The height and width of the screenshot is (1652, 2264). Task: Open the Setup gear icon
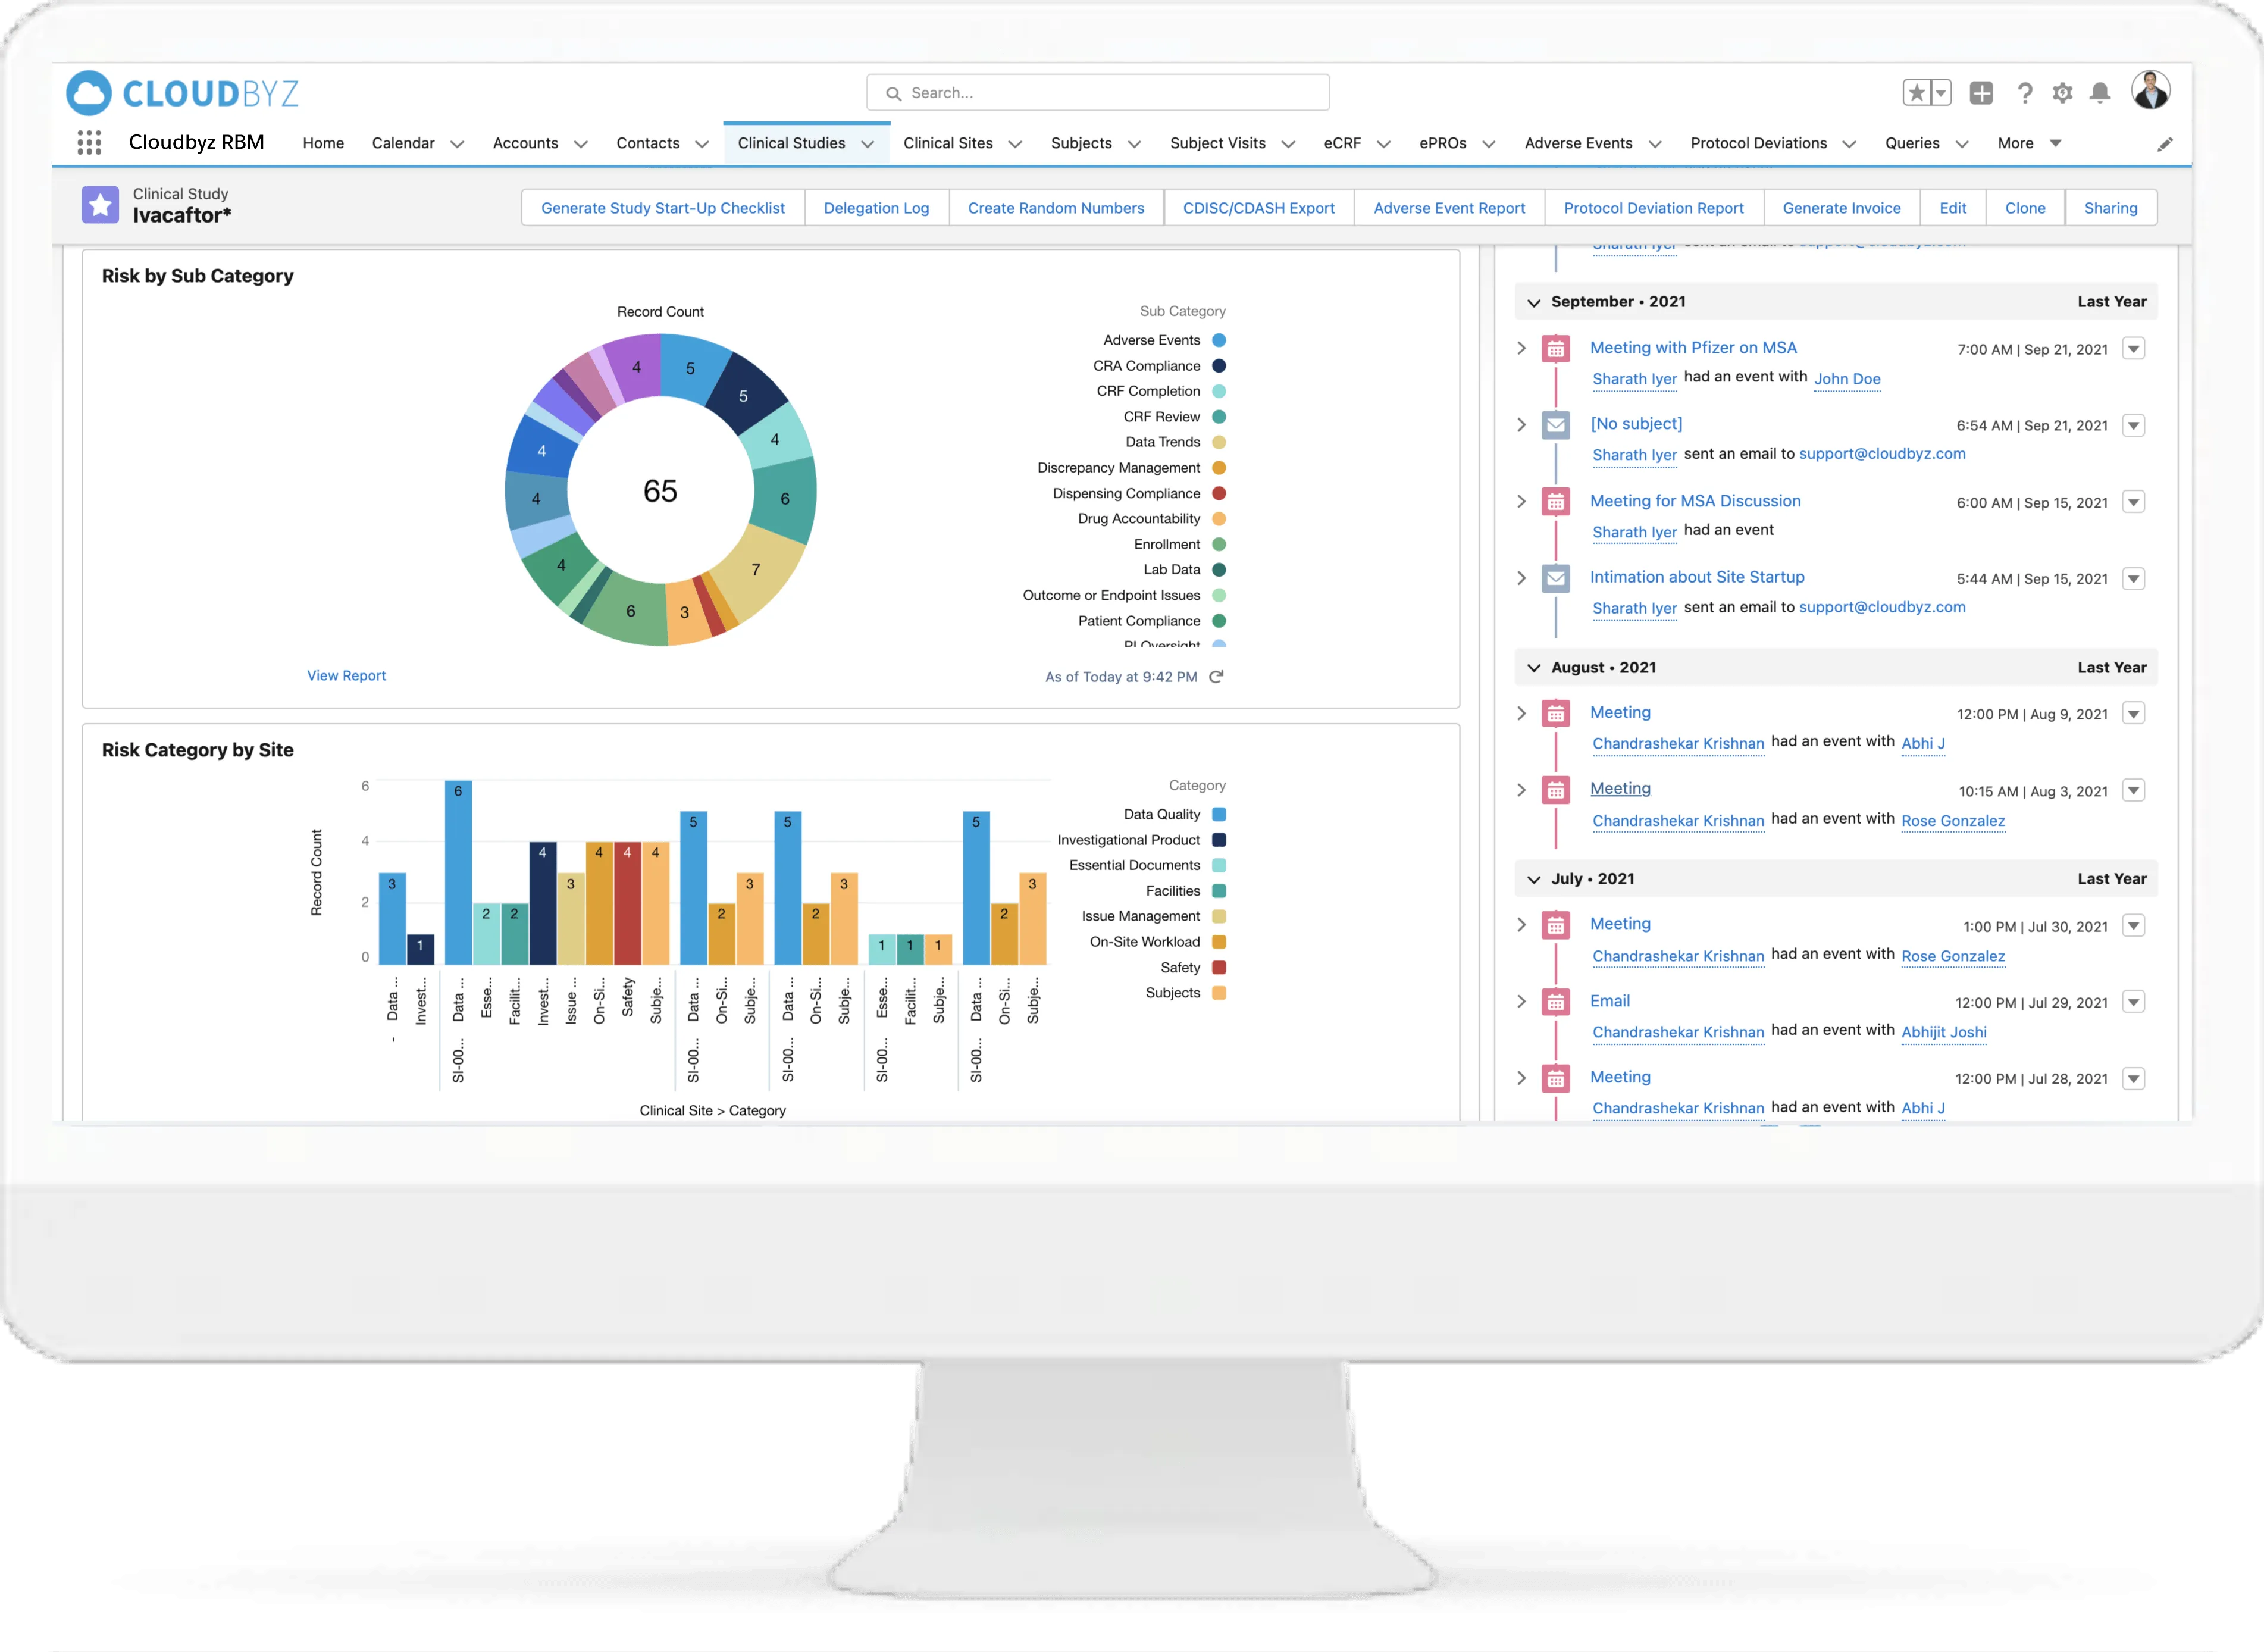click(x=2062, y=93)
